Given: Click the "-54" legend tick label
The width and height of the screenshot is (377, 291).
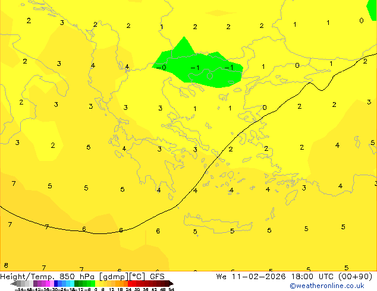Looking at the screenshot, I should [x=19, y=289].
